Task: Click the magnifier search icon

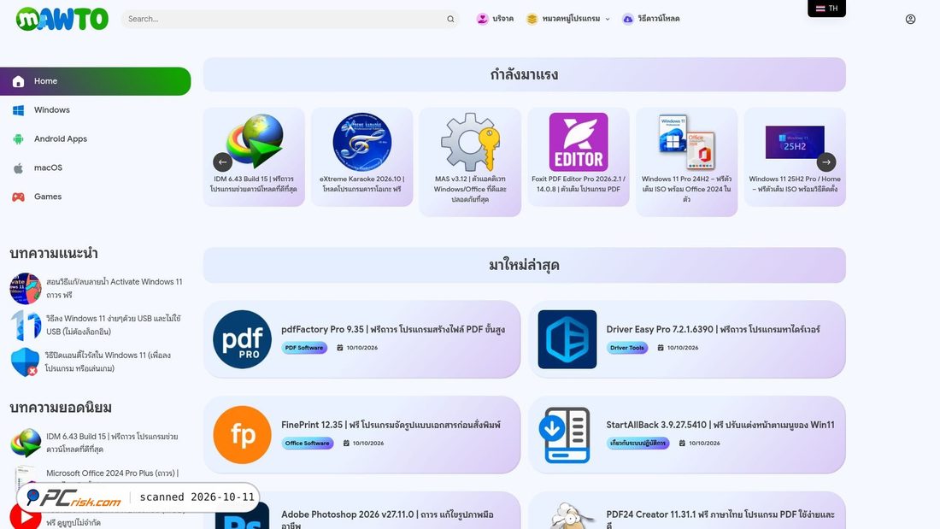Action: (450, 19)
